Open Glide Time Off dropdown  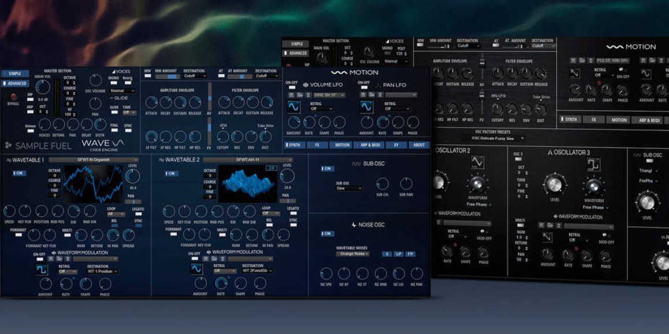pos(129,113)
